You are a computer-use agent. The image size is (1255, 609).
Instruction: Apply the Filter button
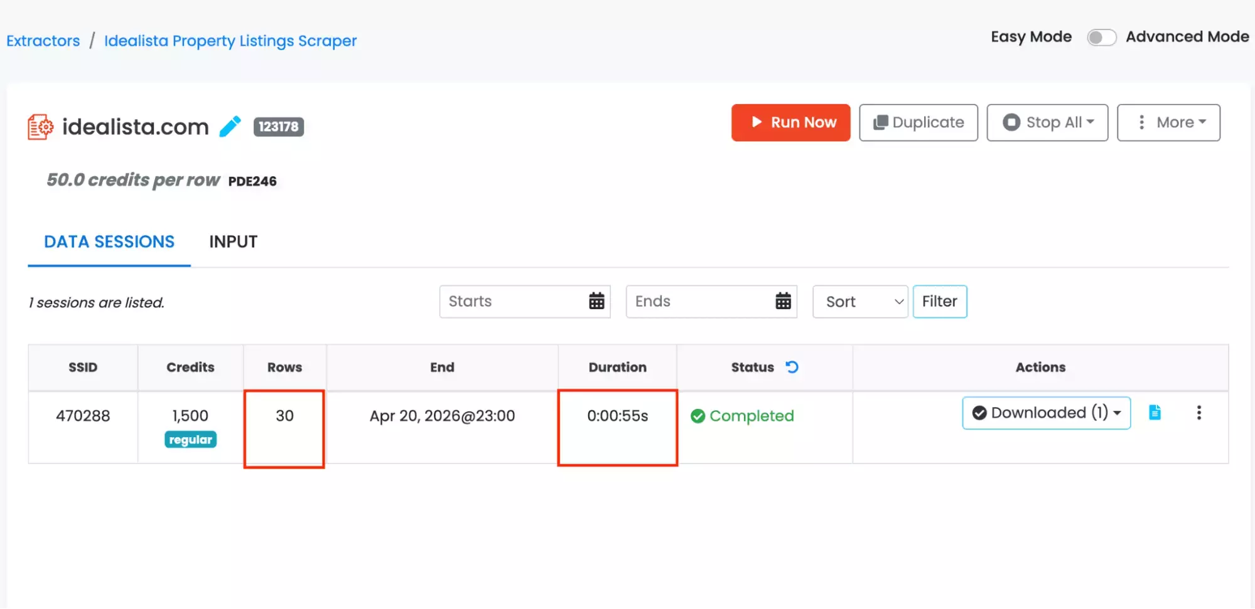[939, 301]
